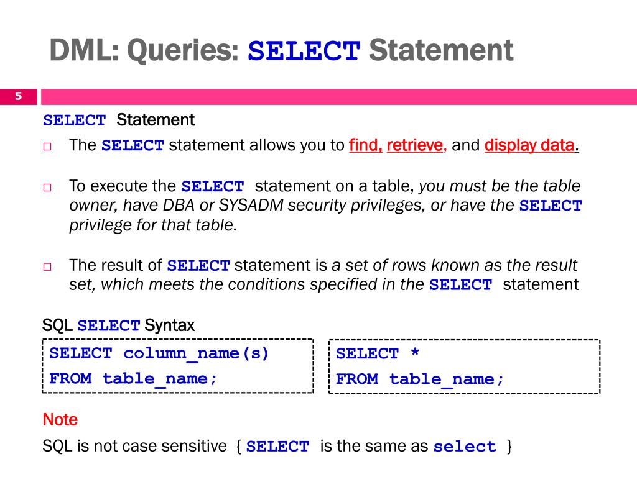Click the blue SELECT word in the title
This screenshot has width=637, height=477.
(304, 51)
